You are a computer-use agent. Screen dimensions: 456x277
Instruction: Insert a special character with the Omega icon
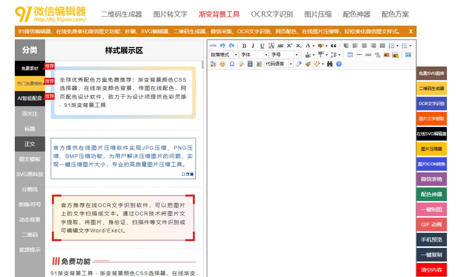pos(233,64)
